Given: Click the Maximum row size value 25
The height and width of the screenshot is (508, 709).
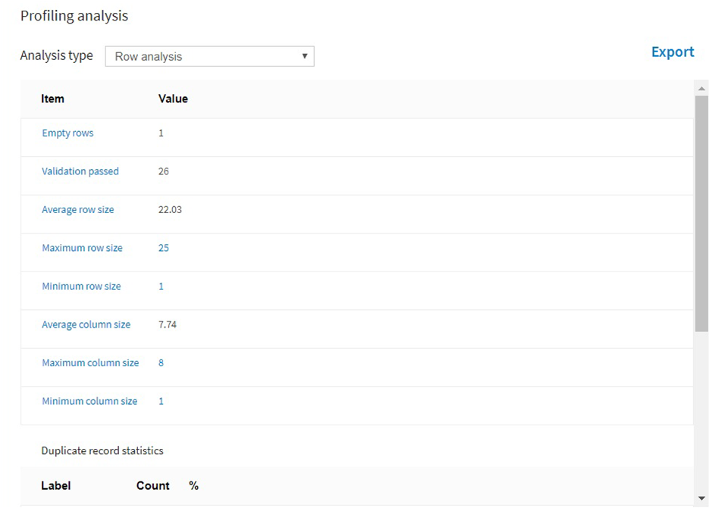Looking at the screenshot, I should point(164,248).
